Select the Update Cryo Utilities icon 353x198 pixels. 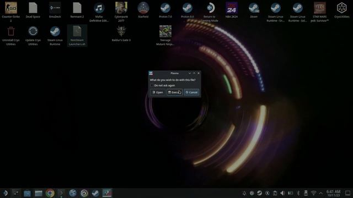click(33, 31)
